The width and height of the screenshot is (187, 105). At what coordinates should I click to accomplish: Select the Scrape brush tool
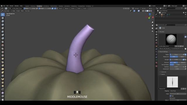3,55
